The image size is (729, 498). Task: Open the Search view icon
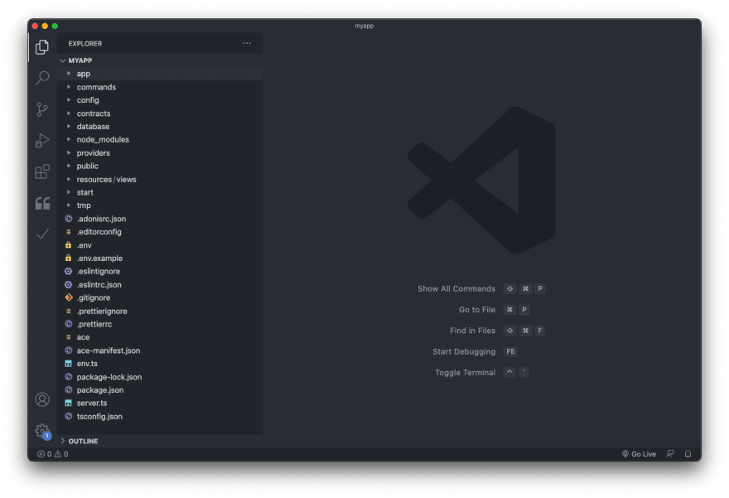42,78
